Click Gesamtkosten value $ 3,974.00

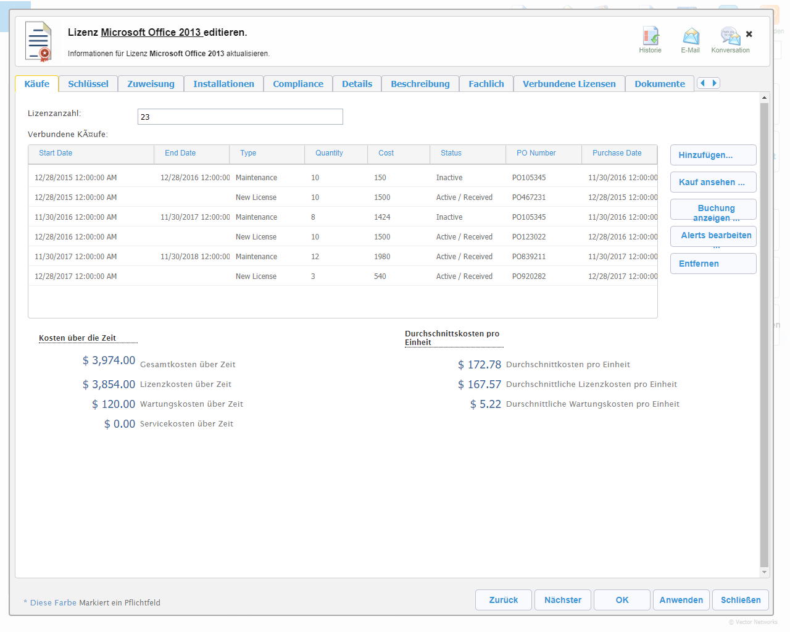pyautogui.click(x=109, y=360)
